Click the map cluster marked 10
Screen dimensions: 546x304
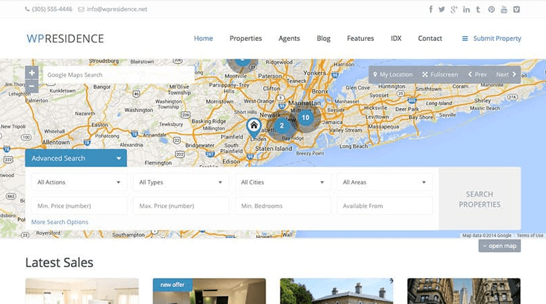(305, 118)
